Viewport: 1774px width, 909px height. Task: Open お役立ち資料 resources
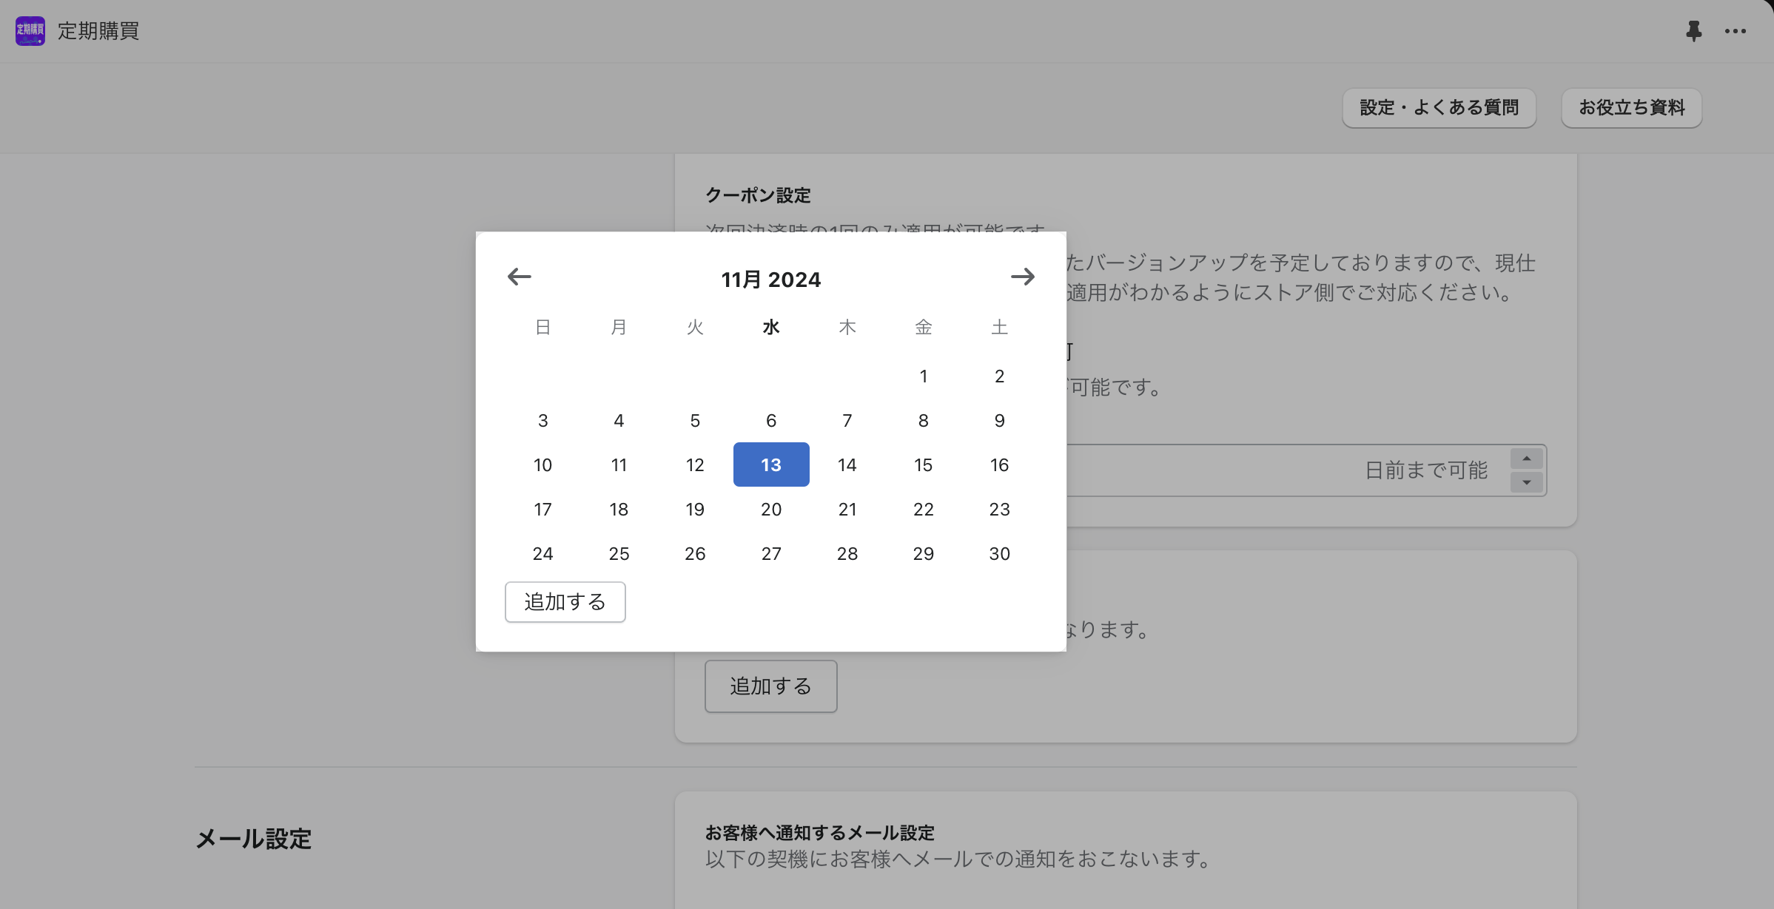pyautogui.click(x=1631, y=108)
